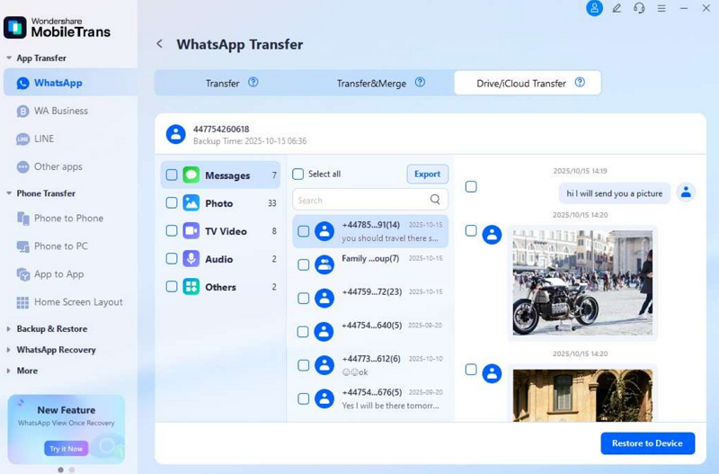The image size is (719, 474).
Task: Click the back arrow beside WhatsApp Transfer
Action: (x=160, y=44)
